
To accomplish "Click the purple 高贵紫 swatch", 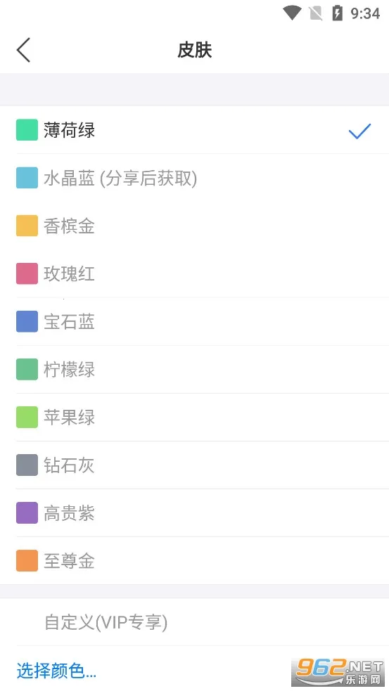I will pyautogui.click(x=27, y=513).
